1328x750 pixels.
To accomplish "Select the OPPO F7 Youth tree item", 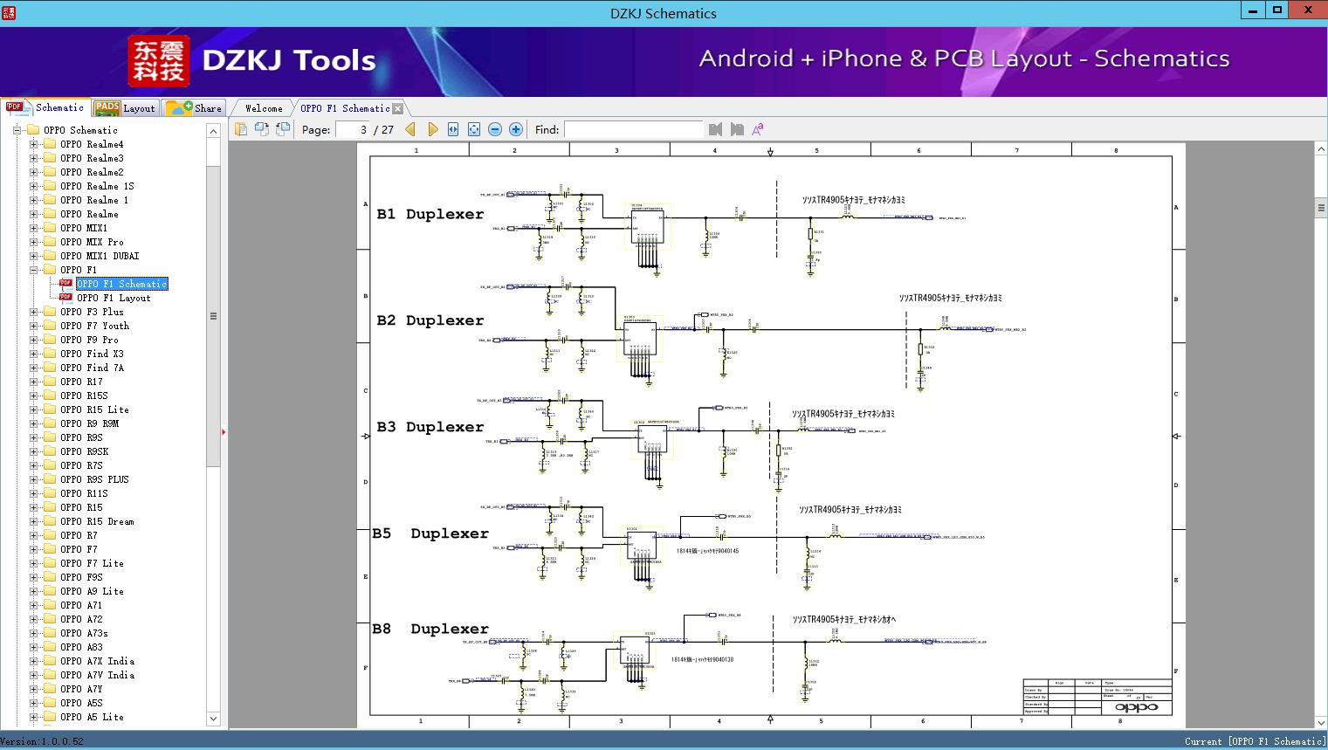I will (x=94, y=326).
